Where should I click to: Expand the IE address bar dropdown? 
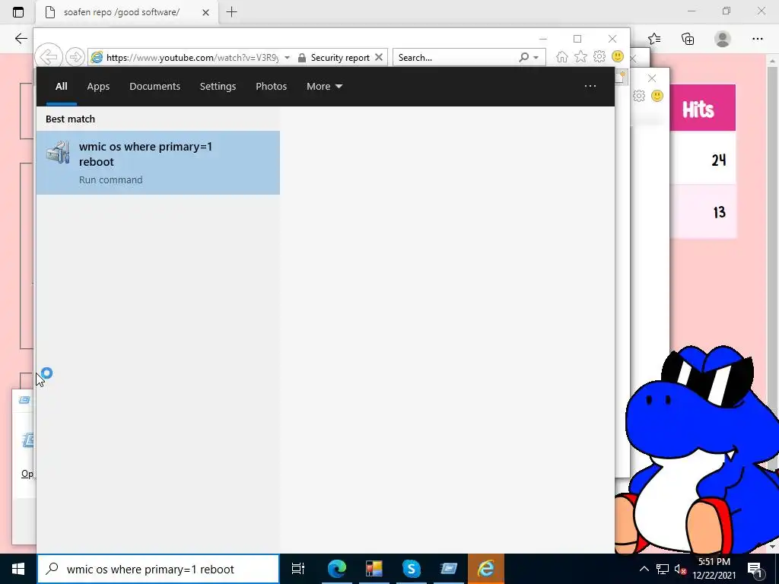point(287,58)
